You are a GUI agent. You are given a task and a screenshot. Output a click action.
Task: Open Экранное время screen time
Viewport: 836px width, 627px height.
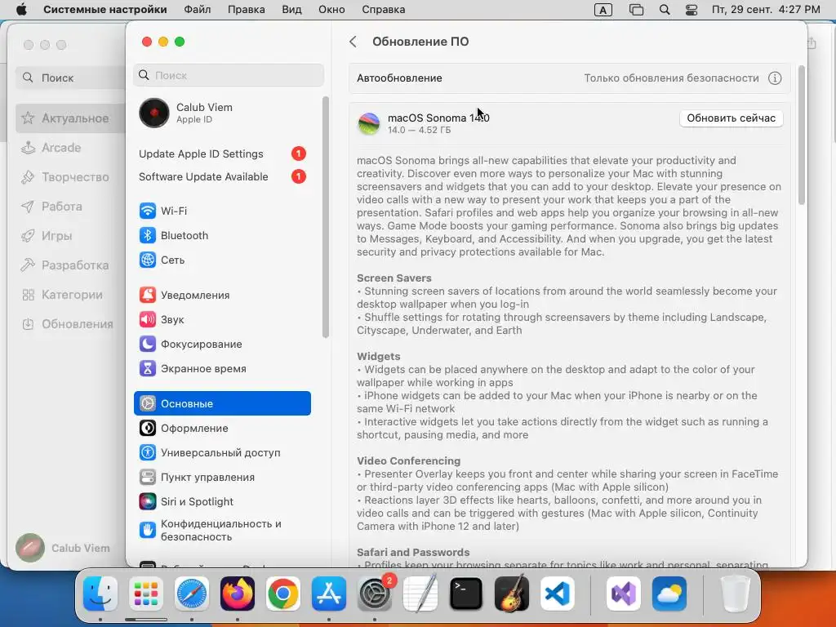pyautogui.click(x=222, y=368)
